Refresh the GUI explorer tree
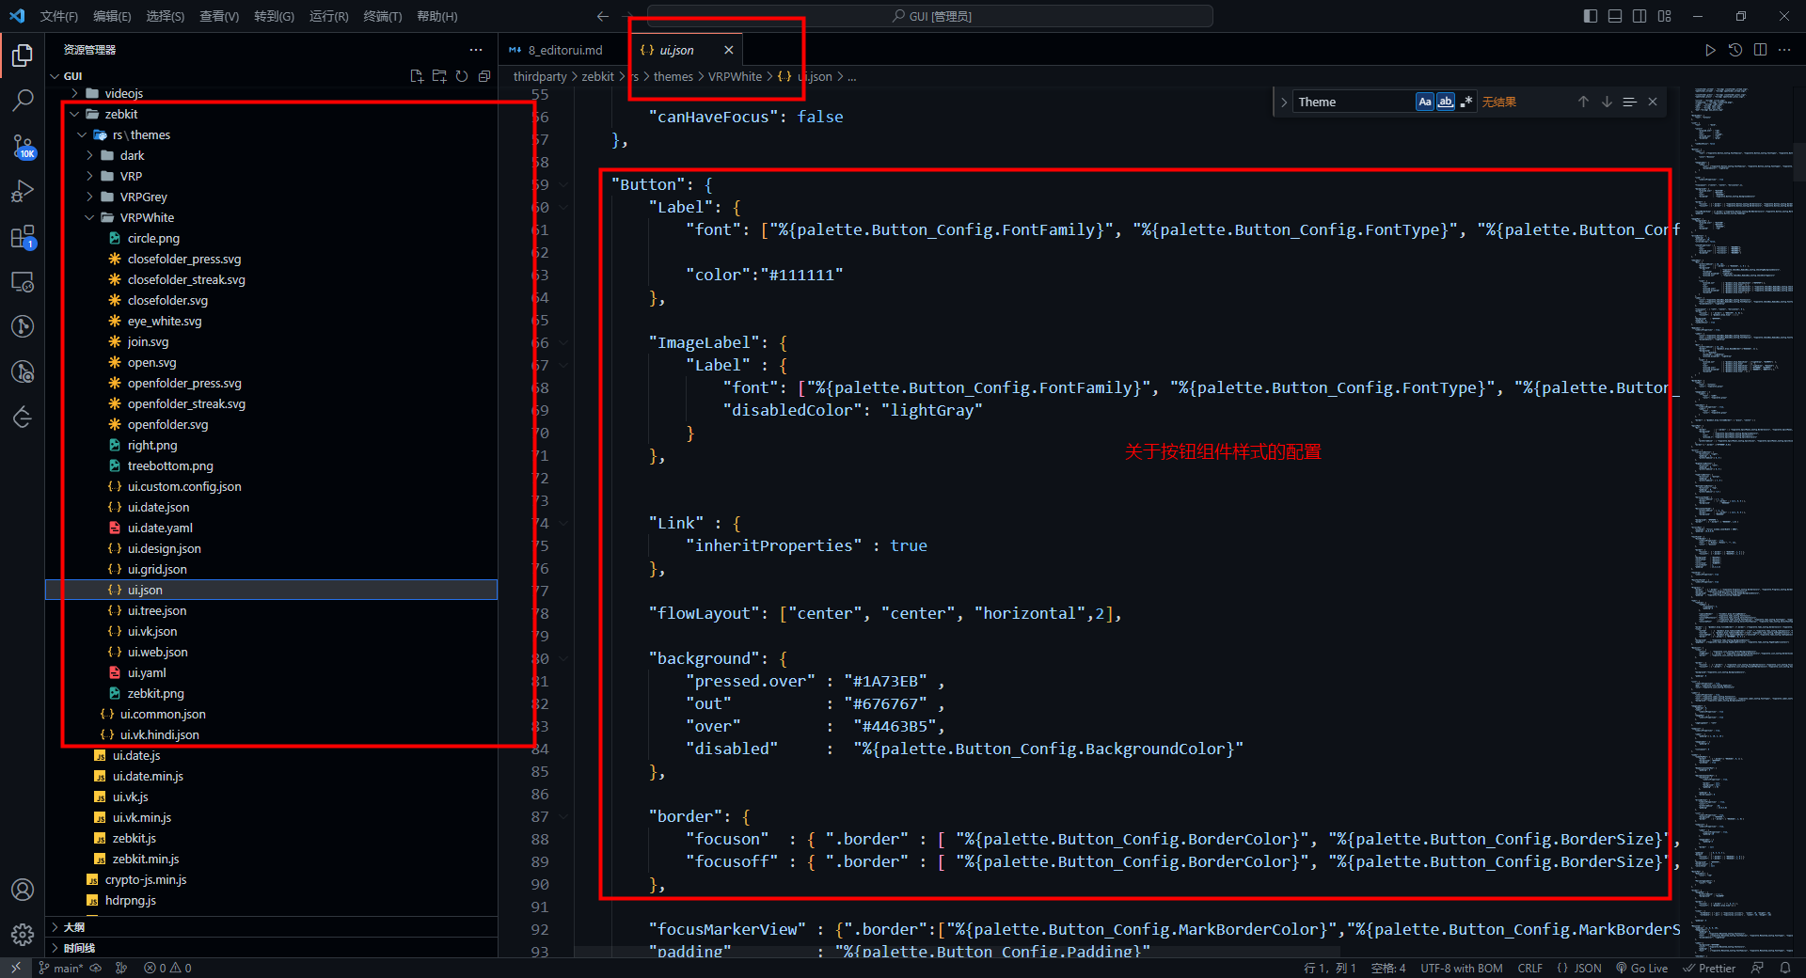The height and width of the screenshot is (978, 1806). 462,76
